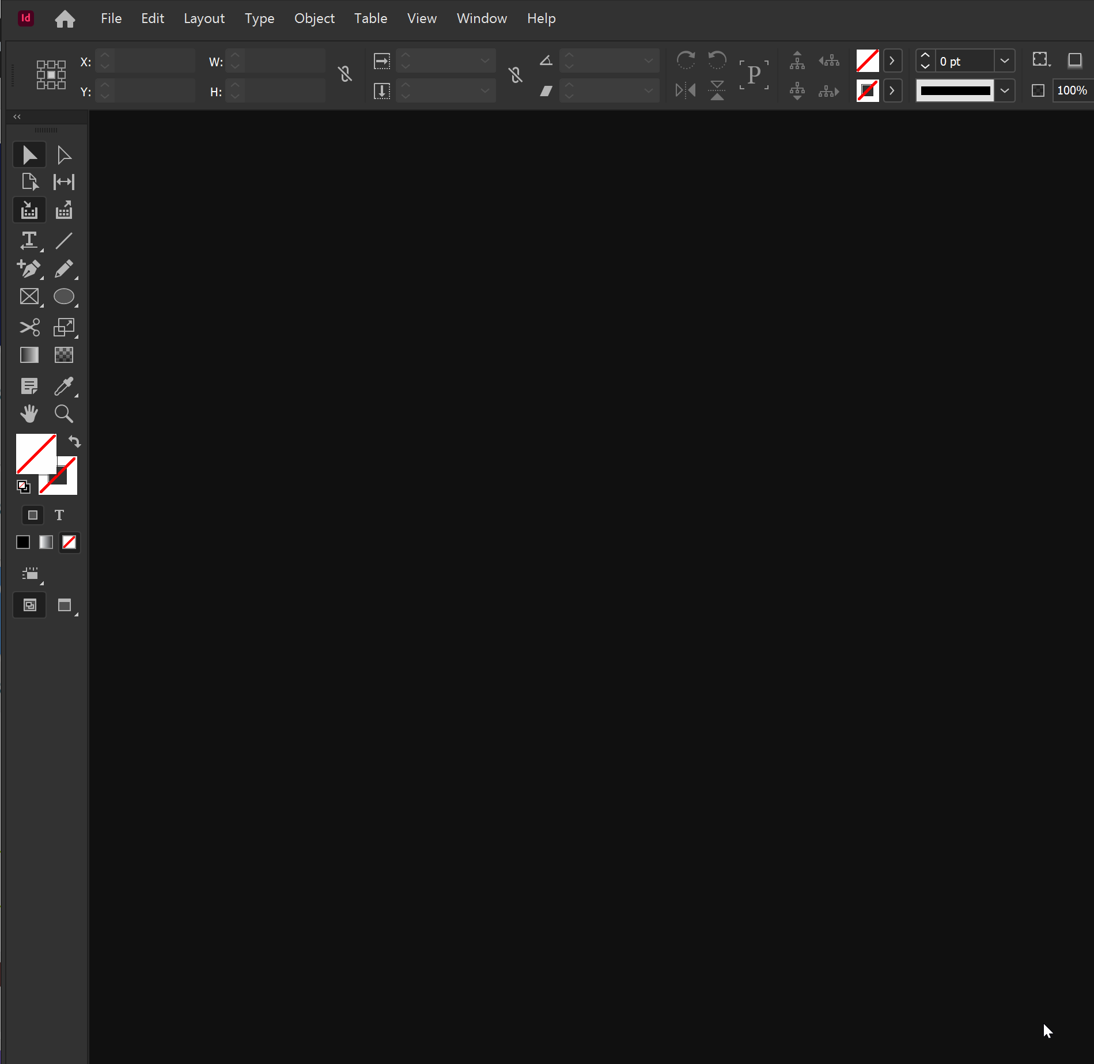
Task: Rotate 90 degrees counter-clockwise
Action: [717, 60]
